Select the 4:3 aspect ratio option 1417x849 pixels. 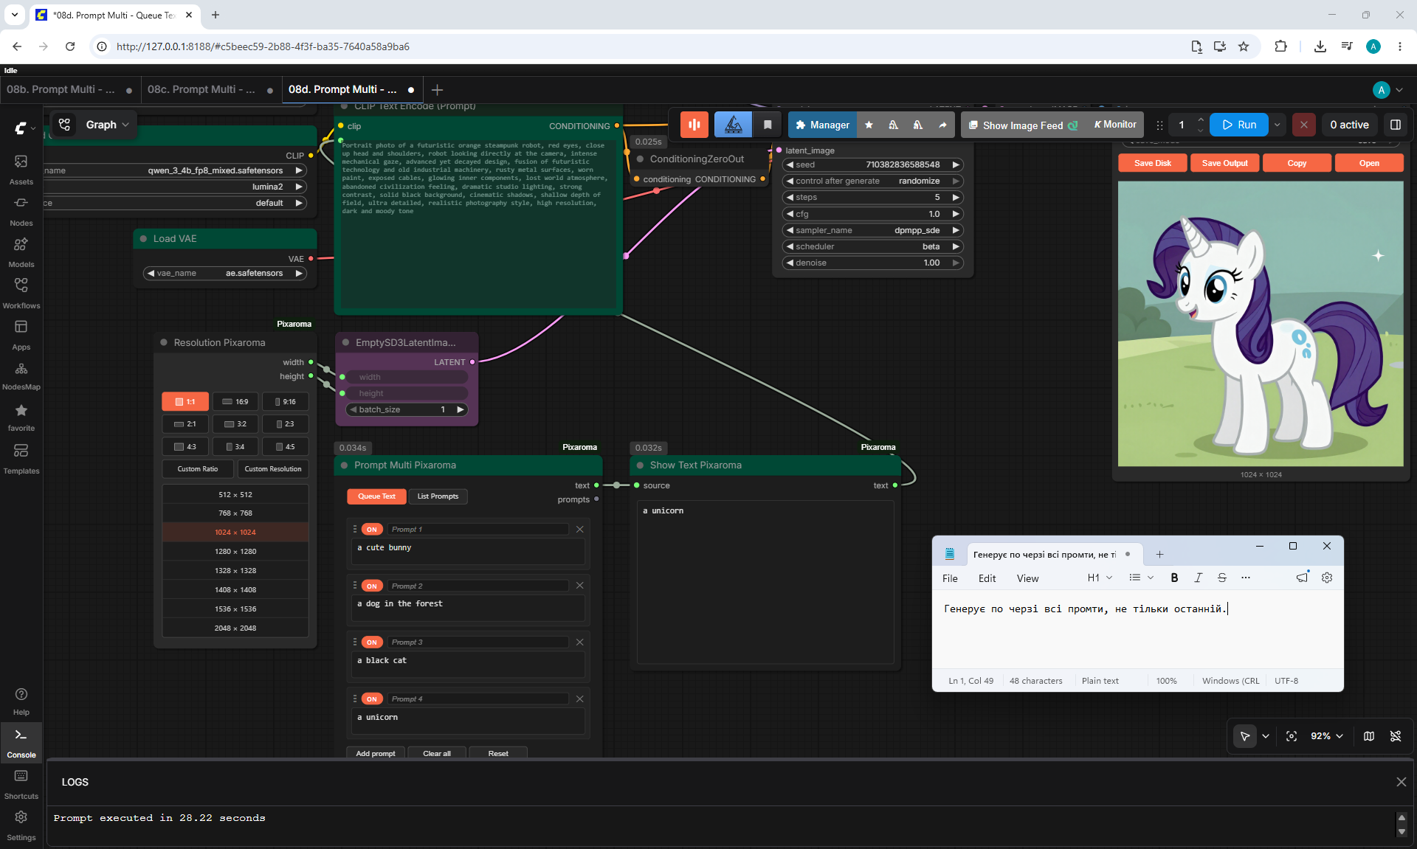[185, 446]
